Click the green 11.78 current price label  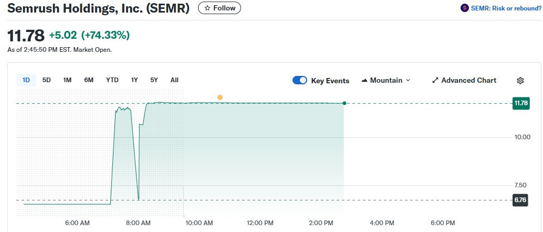coord(520,103)
